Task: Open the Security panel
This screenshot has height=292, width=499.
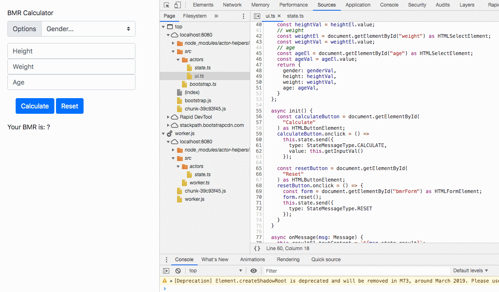Action: [x=417, y=5]
